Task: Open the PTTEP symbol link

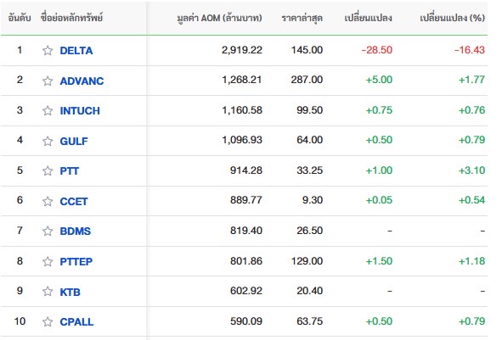Action: click(76, 261)
